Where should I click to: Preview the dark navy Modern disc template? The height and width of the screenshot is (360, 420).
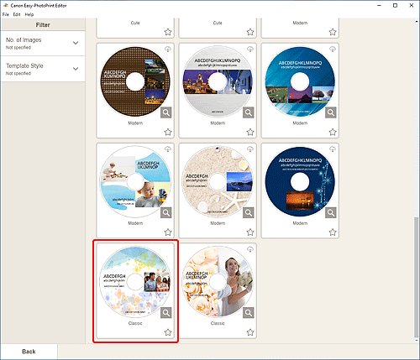pyautogui.click(x=331, y=212)
